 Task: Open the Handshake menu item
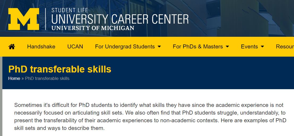41,47
